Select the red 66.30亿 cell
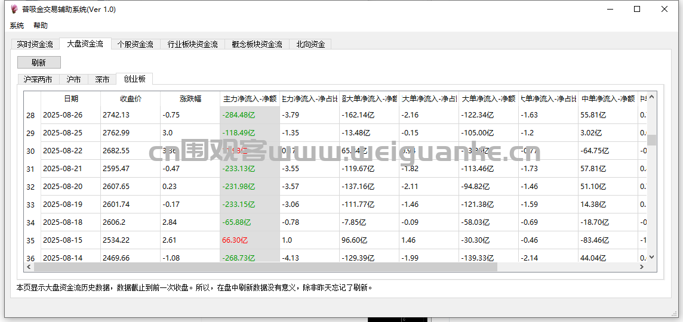The width and height of the screenshot is (683, 322). [x=235, y=240]
